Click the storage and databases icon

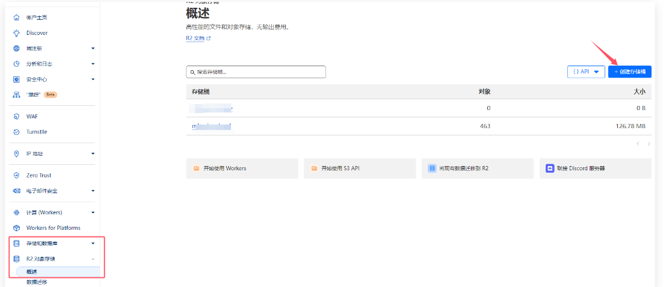pyautogui.click(x=17, y=243)
